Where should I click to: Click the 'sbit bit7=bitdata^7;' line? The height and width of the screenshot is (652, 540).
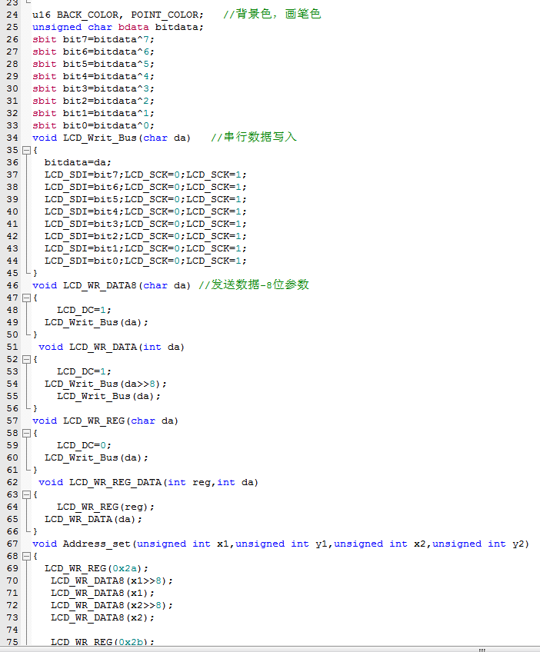point(94,39)
